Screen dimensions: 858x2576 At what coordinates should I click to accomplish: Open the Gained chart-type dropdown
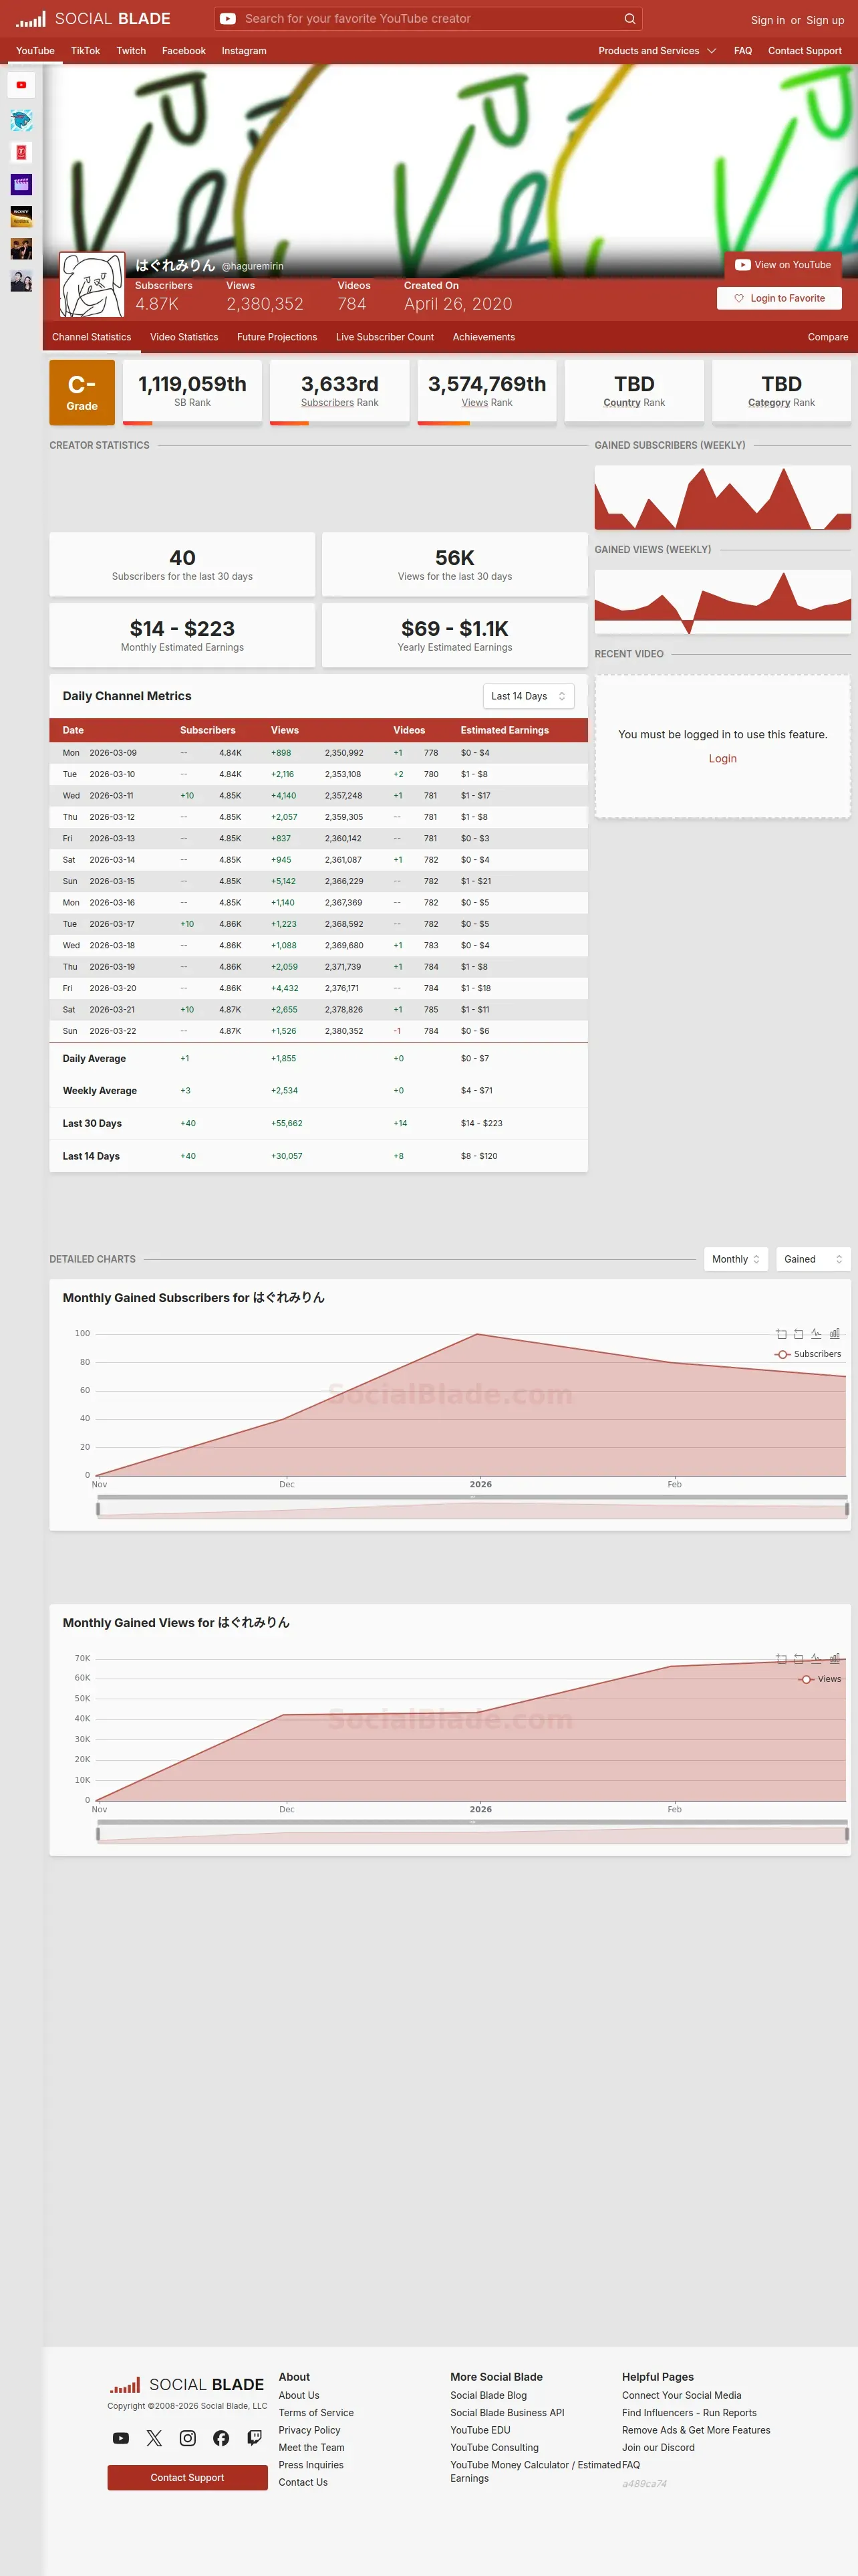point(813,1259)
